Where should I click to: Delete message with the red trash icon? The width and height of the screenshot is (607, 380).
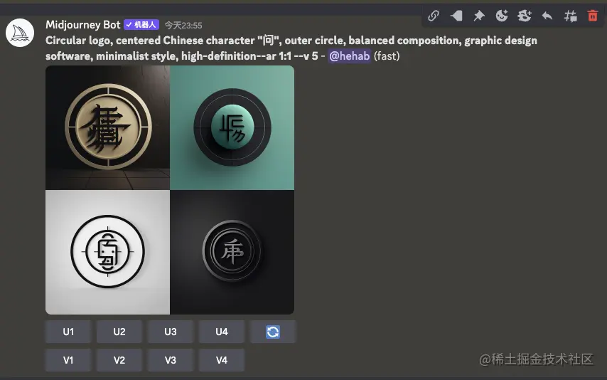pyautogui.click(x=593, y=16)
